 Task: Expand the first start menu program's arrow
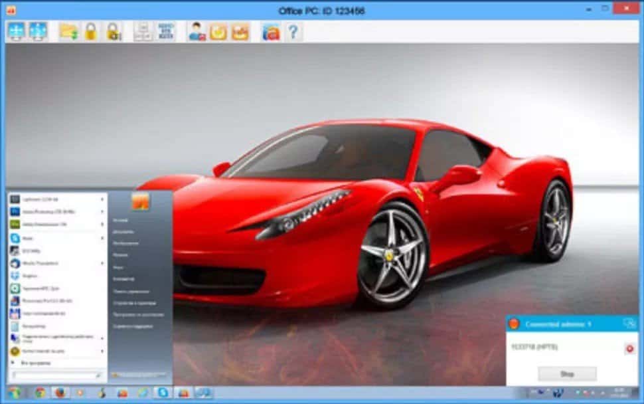(x=102, y=199)
